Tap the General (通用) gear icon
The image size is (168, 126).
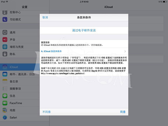tap(5, 32)
